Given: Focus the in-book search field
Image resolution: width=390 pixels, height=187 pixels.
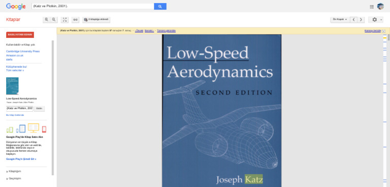Looking at the screenshot, I should 19,109.
